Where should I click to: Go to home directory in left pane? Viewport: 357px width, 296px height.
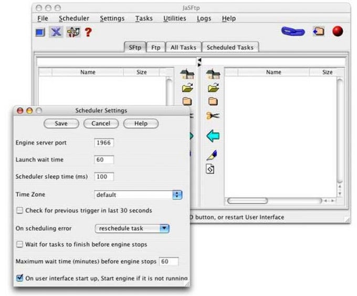point(187,73)
